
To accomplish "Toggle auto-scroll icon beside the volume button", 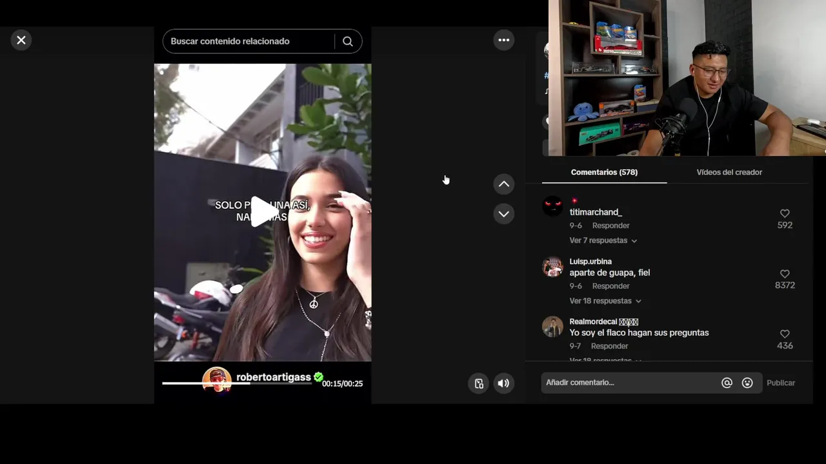I will click(x=479, y=383).
